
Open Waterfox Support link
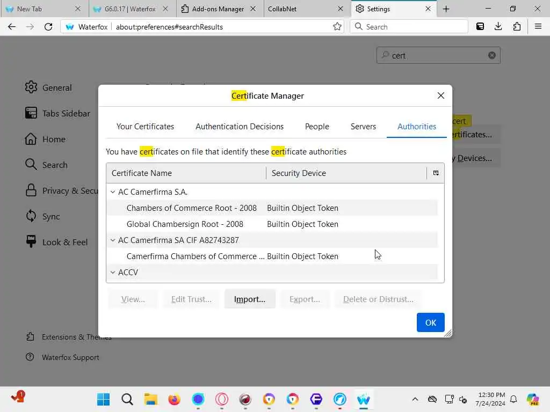tap(62, 357)
